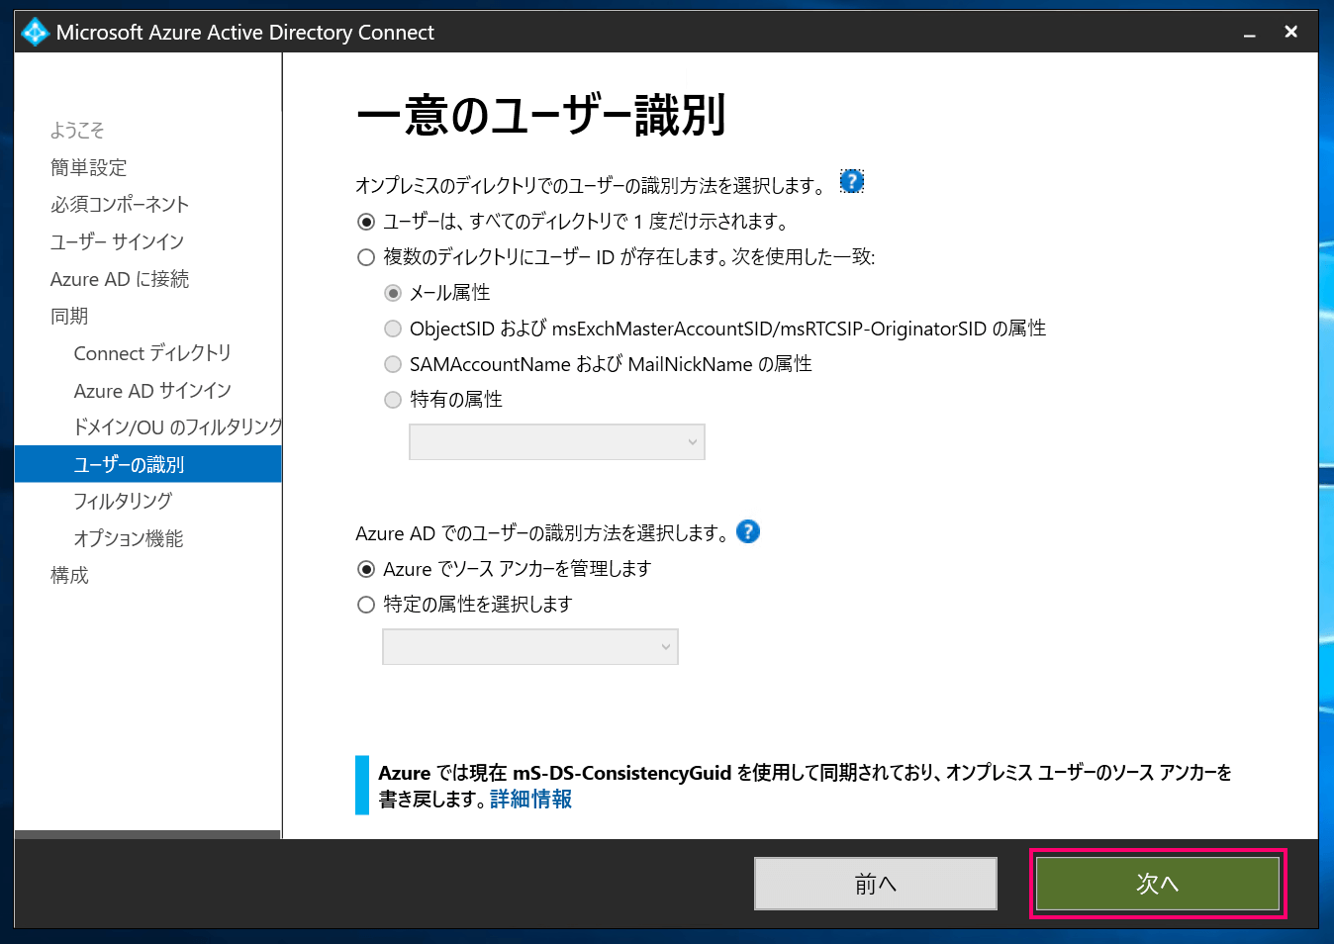Open the 詳細情報 link
Screen dimensions: 1334x944
(x=531, y=799)
